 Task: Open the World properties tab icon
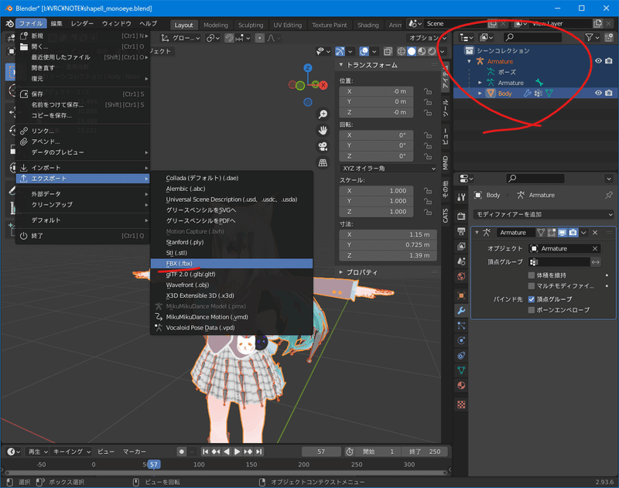pos(461,276)
